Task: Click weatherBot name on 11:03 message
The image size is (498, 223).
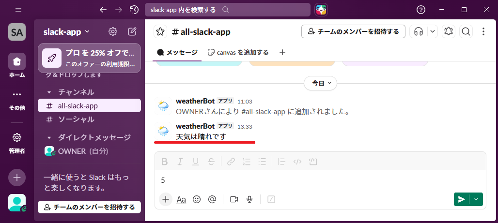Action: 195,102
